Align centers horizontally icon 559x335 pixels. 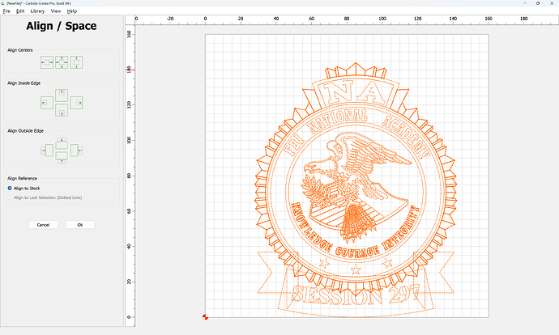pos(47,62)
